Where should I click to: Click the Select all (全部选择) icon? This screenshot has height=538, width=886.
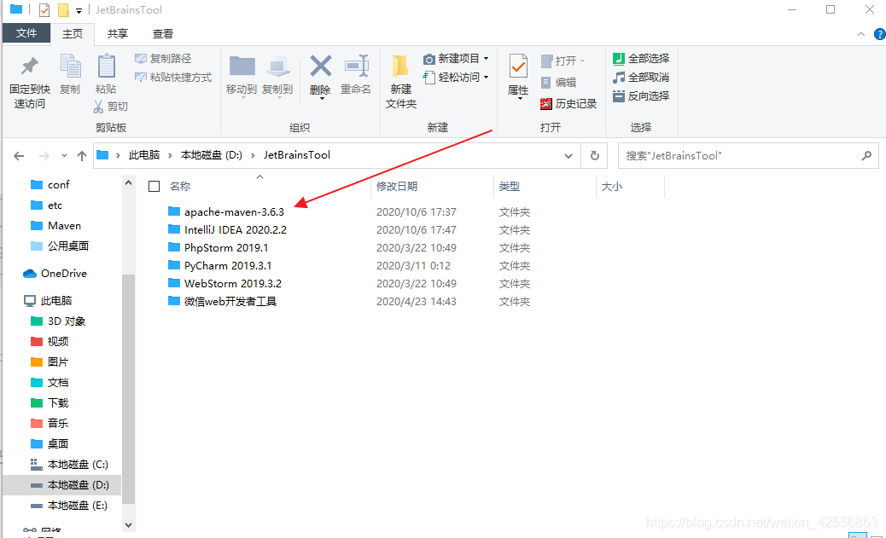tap(619, 58)
